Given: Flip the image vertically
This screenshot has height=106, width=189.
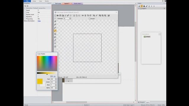Looking at the screenshot, I should [x=85, y=16].
